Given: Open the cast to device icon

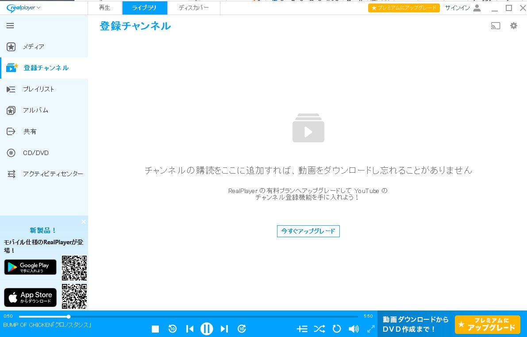Looking at the screenshot, I should pyautogui.click(x=496, y=26).
